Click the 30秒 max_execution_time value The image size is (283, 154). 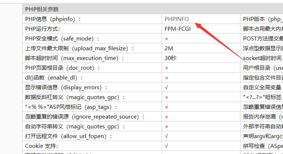171,58
